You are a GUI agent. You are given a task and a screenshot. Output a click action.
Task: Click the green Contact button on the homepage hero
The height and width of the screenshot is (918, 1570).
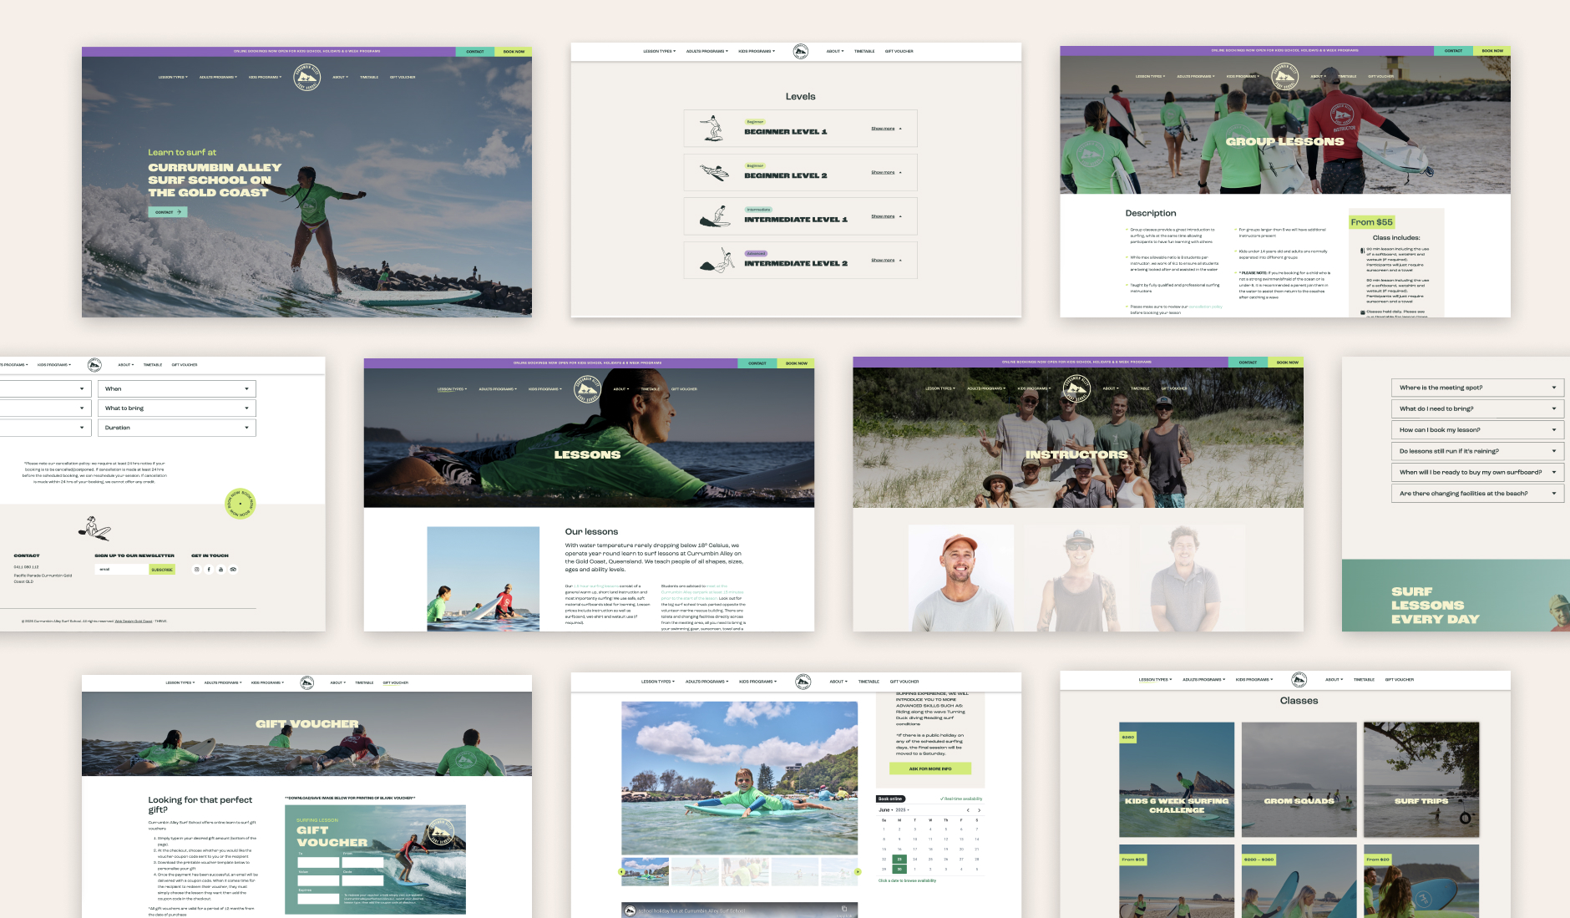click(x=168, y=212)
